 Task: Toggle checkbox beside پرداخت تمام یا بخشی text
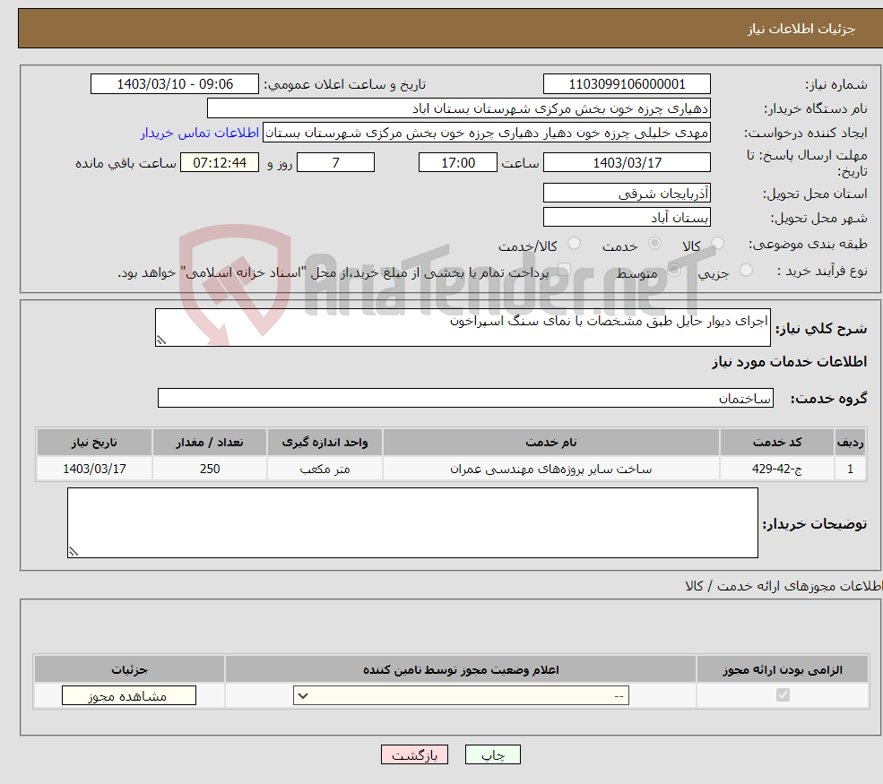564,271
